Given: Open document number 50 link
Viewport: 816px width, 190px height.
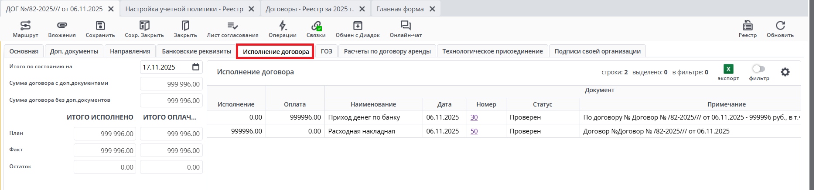Looking at the screenshot, I should pyautogui.click(x=474, y=131).
